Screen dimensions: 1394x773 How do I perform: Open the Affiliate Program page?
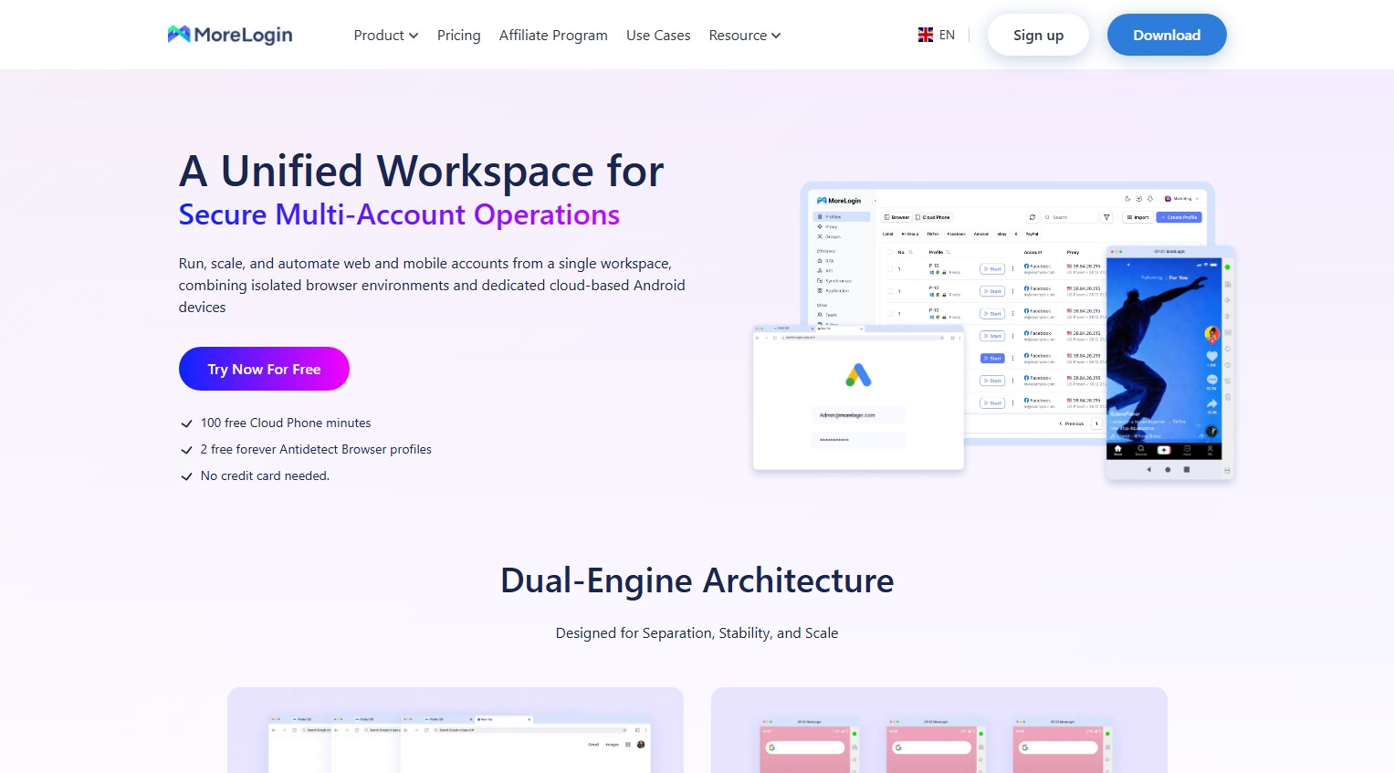pyautogui.click(x=553, y=36)
